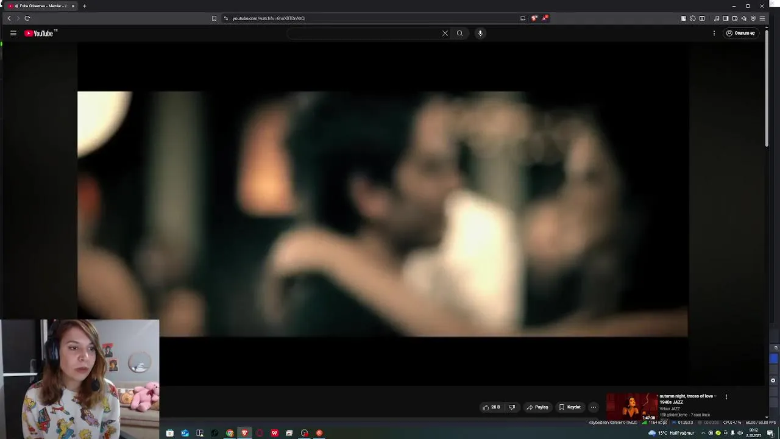
Task: Click the browser forward arrow
Action: click(18, 18)
